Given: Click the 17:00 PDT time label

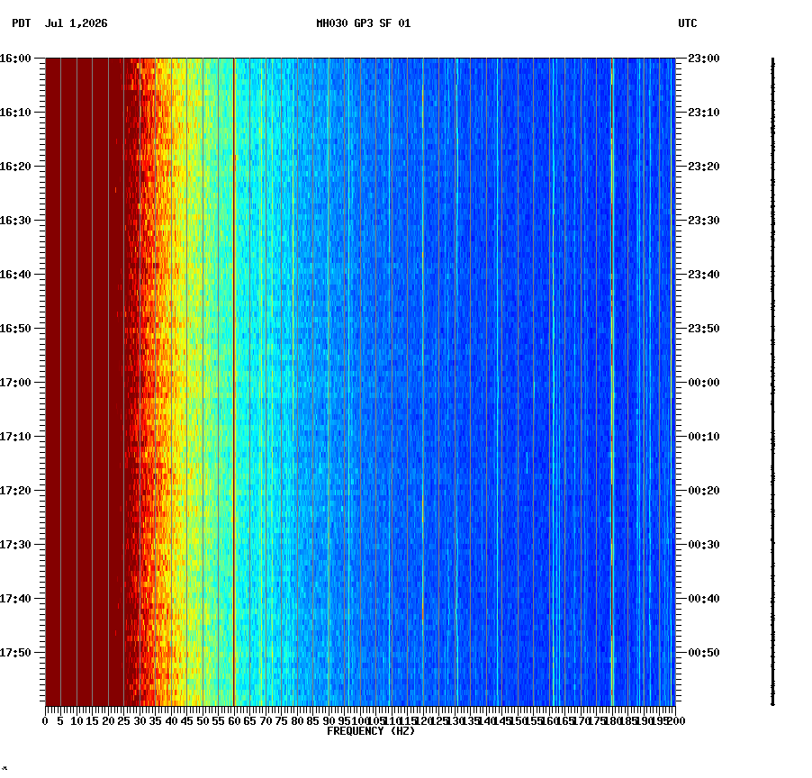Looking at the screenshot, I should pos(15,383).
